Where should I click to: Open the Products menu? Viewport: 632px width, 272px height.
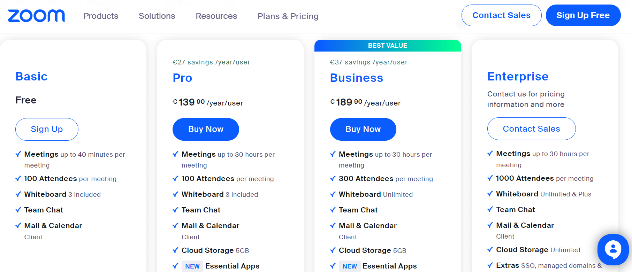[x=101, y=16]
